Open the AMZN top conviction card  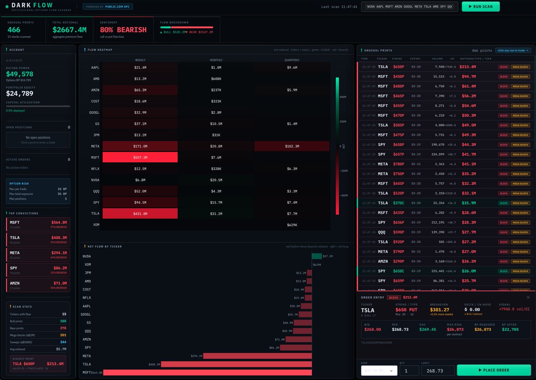tap(38, 285)
